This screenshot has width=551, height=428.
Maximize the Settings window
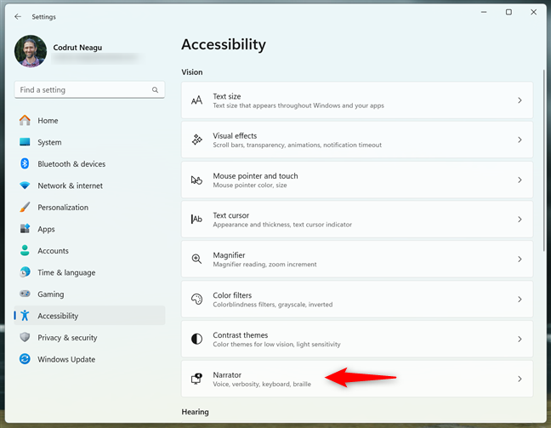click(508, 12)
